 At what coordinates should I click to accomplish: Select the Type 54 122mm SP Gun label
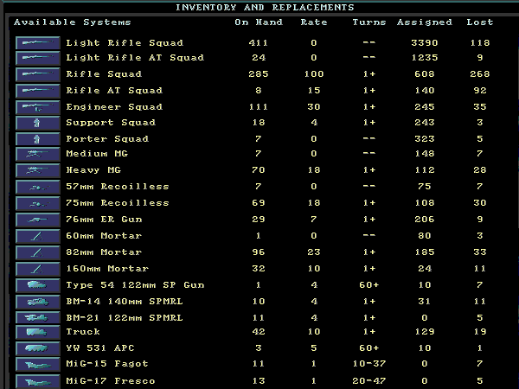(135, 285)
